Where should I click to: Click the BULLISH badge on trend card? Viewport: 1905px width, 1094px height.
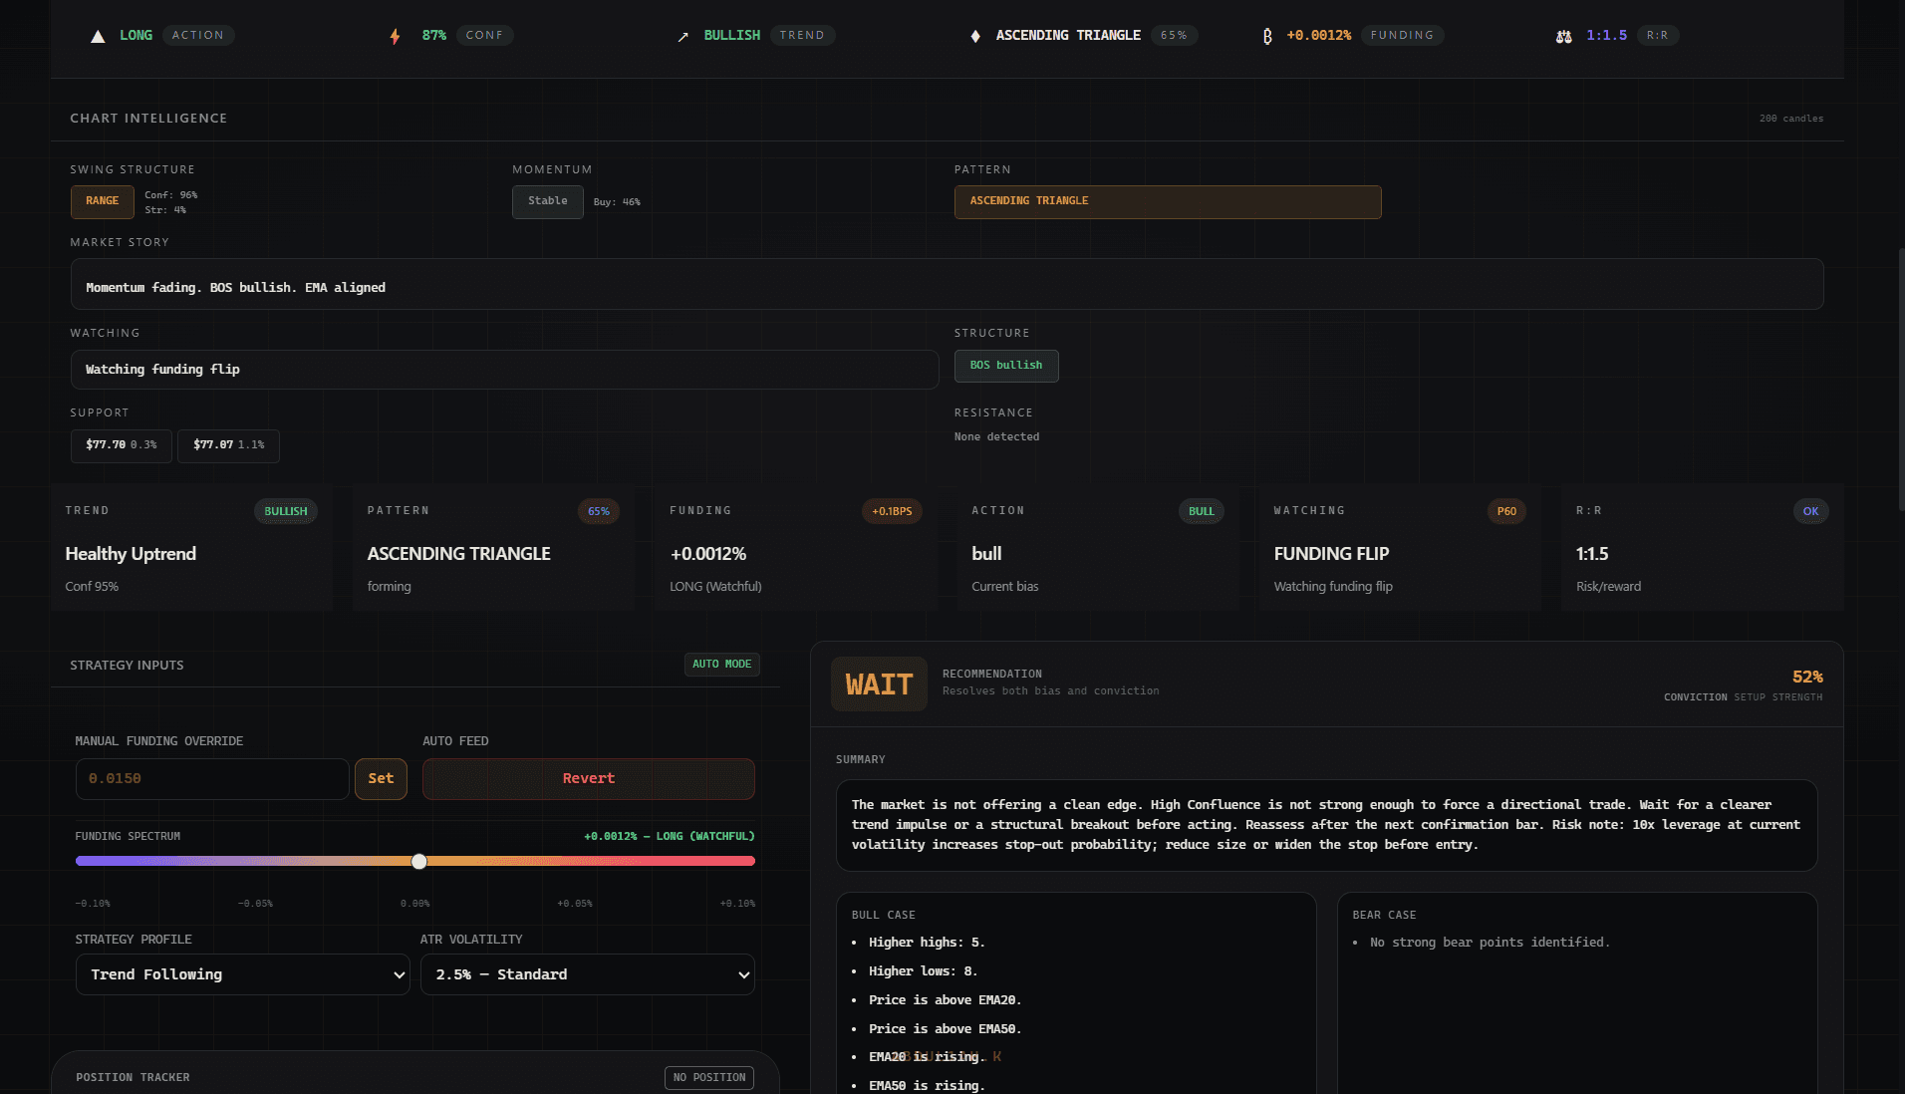click(x=286, y=511)
